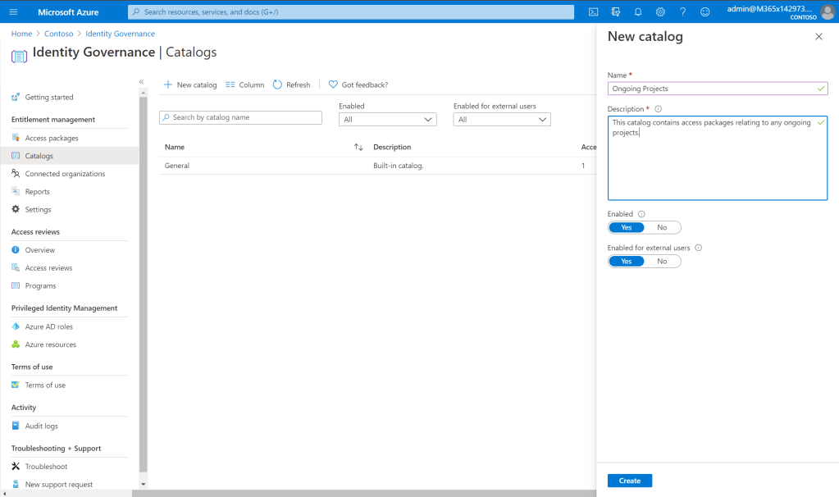
Task: Set Enabled to No
Action: (662, 227)
